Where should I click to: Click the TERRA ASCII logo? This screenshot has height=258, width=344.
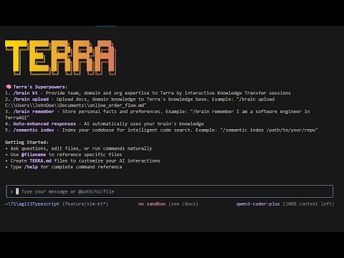tap(61, 57)
